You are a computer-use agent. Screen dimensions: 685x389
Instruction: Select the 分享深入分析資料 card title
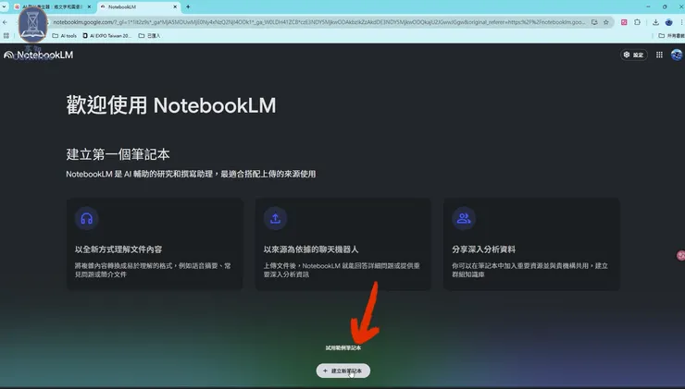tap(483, 249)
